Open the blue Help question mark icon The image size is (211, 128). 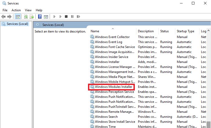(40, 17)
